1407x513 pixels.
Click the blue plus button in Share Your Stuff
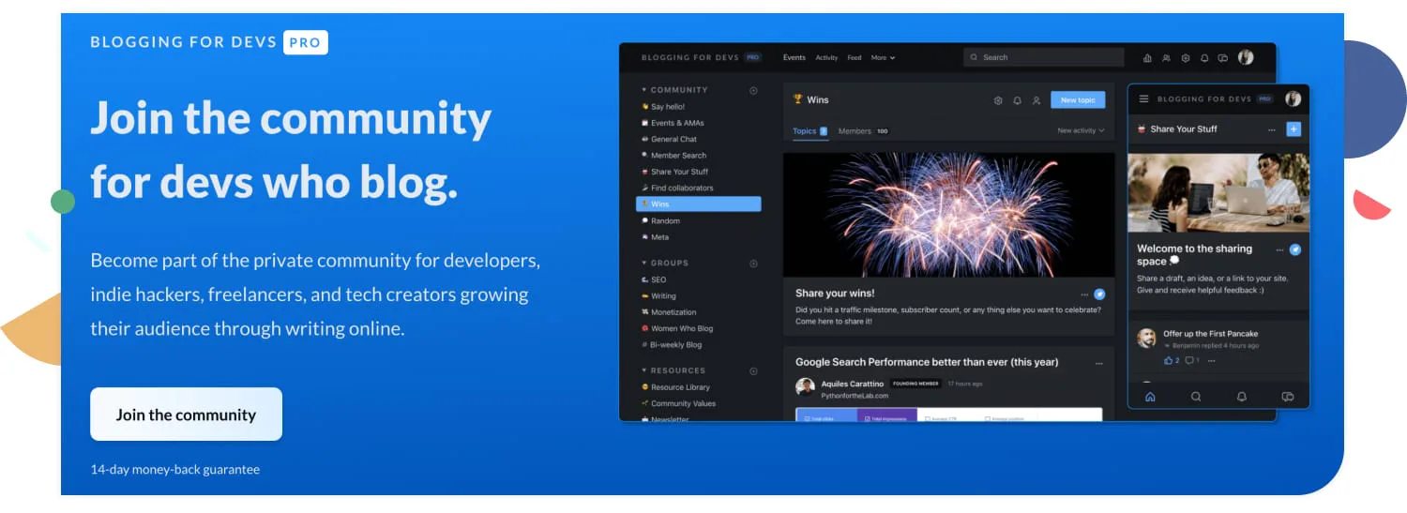[1294, 129]
